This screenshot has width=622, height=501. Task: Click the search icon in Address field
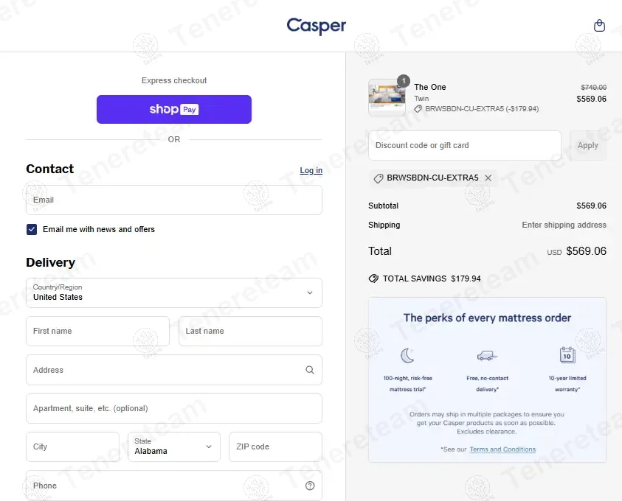click(310, 370)
